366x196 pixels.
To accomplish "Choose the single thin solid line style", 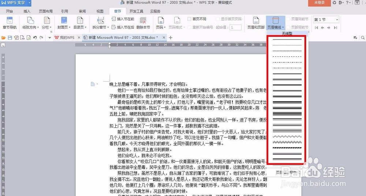I will [x=287, y=39].
